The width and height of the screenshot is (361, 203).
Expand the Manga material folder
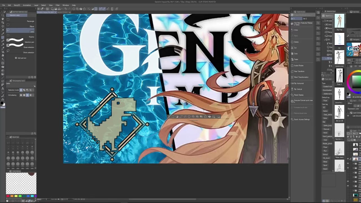(x=325, y=32)
